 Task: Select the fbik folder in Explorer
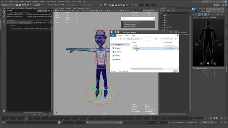pos(136,46)
